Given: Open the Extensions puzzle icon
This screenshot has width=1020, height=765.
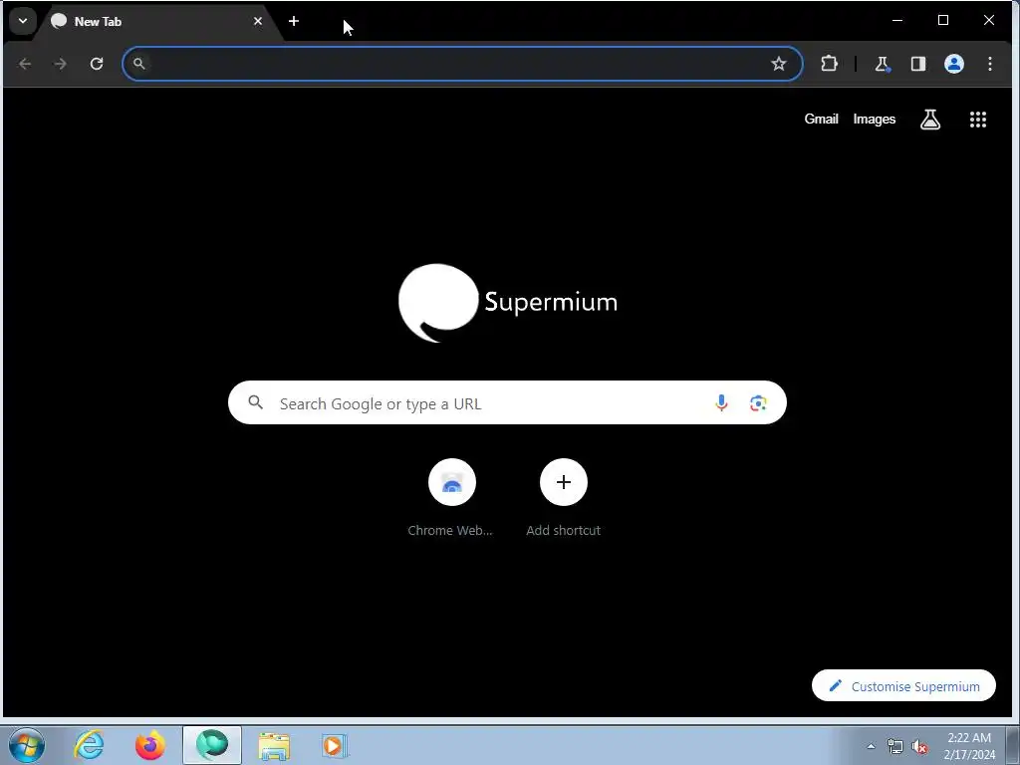Looking at the screenshot, I should 829,64.
